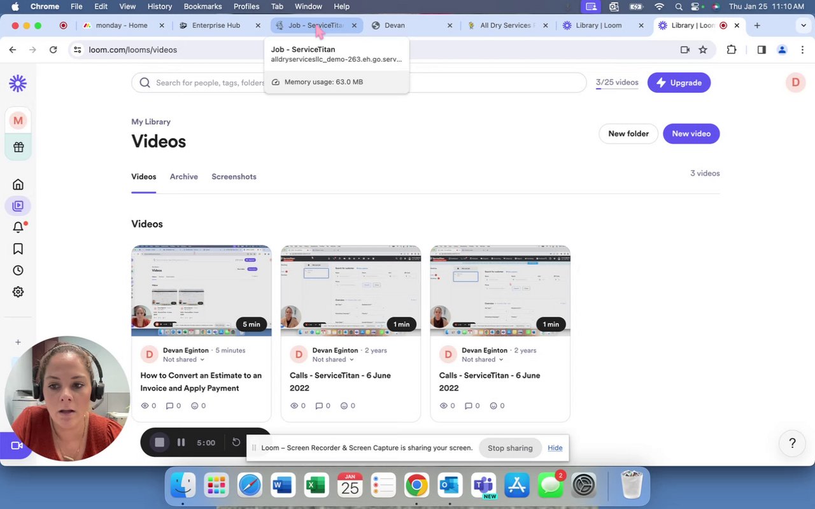Open Finder in the Dock
The image size is (815, 509).
[183, 486]
